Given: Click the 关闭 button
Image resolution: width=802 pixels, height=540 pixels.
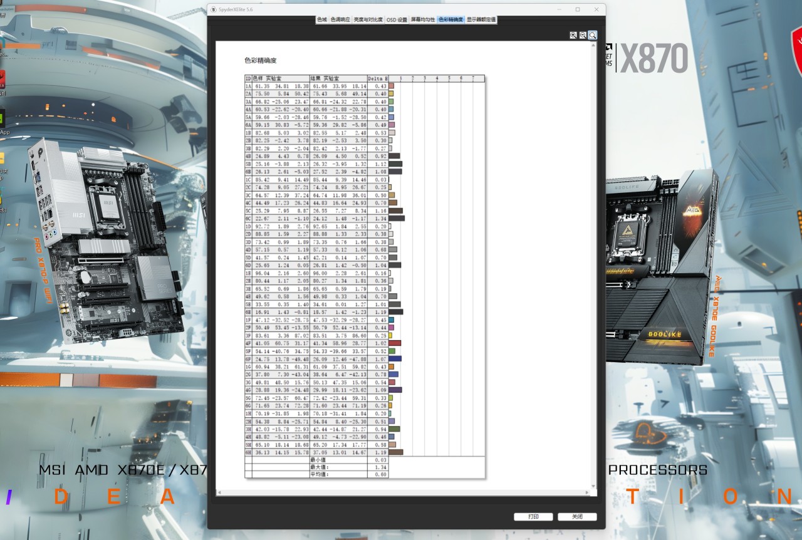Looking at the screenshot, I should click(577, 517).
